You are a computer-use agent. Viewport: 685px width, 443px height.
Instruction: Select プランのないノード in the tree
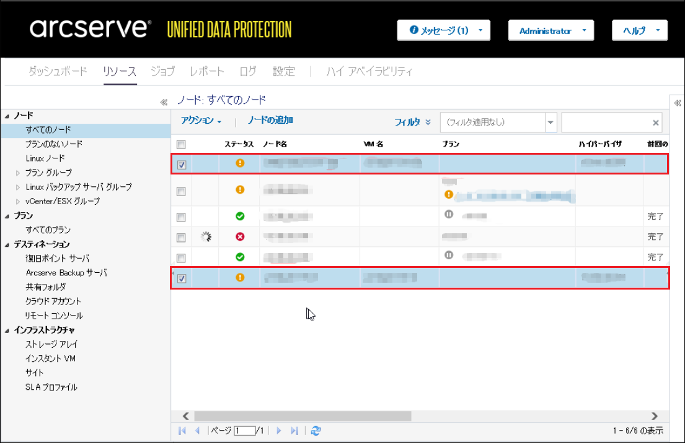pos(54,144)
